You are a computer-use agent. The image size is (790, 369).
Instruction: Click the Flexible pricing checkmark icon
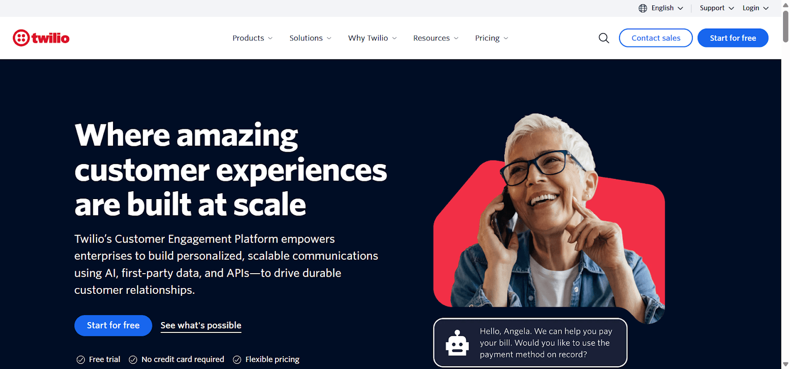click(237, 360)
